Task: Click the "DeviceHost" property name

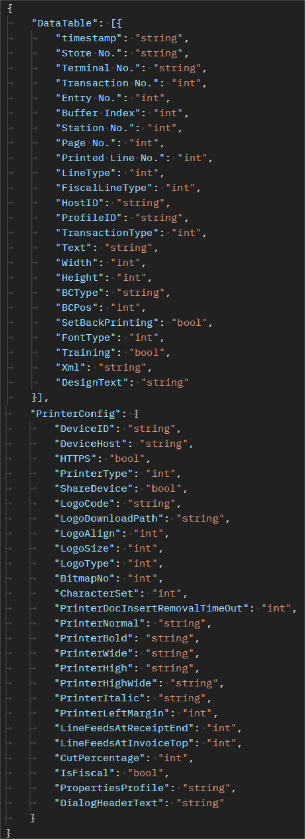Action: click(x=93, y=444)
